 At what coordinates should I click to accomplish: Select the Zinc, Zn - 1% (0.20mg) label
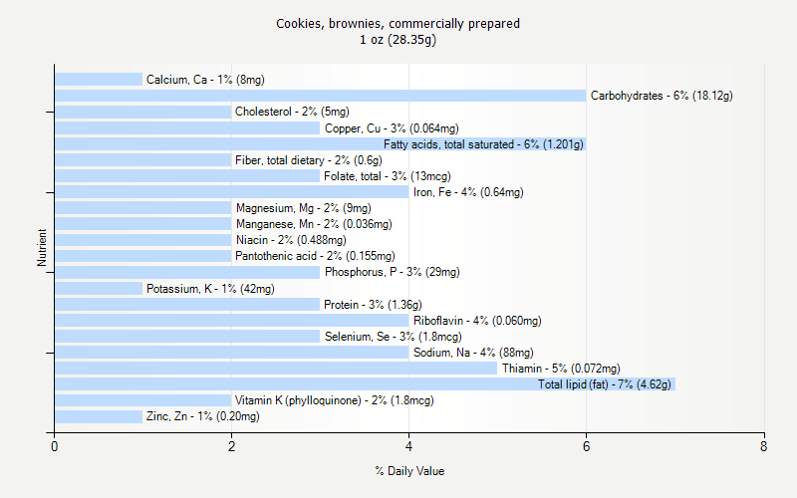coord(203,416)
